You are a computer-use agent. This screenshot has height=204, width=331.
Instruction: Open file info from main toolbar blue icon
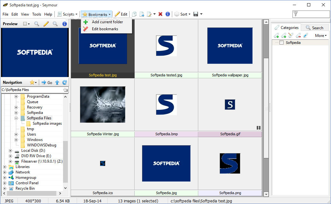click(x=168, y=14)
